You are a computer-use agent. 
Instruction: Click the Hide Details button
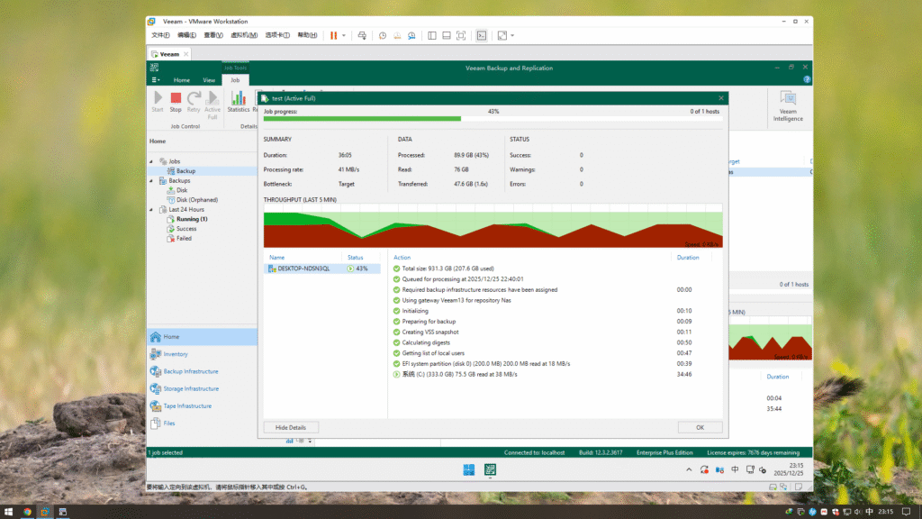(x=291, y=427)
